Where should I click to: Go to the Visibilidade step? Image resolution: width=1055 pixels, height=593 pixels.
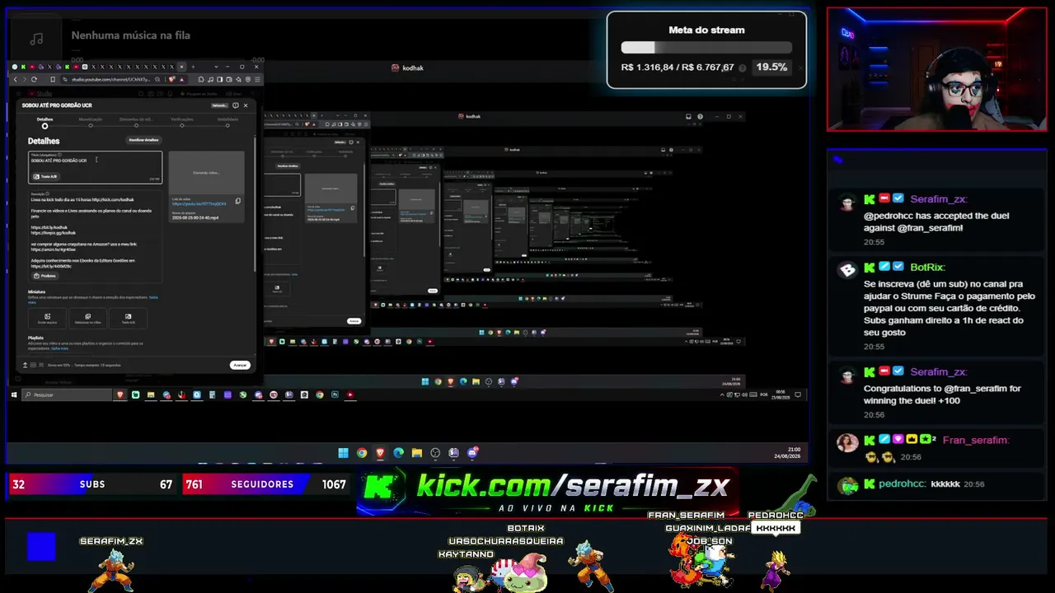(227, 122)
